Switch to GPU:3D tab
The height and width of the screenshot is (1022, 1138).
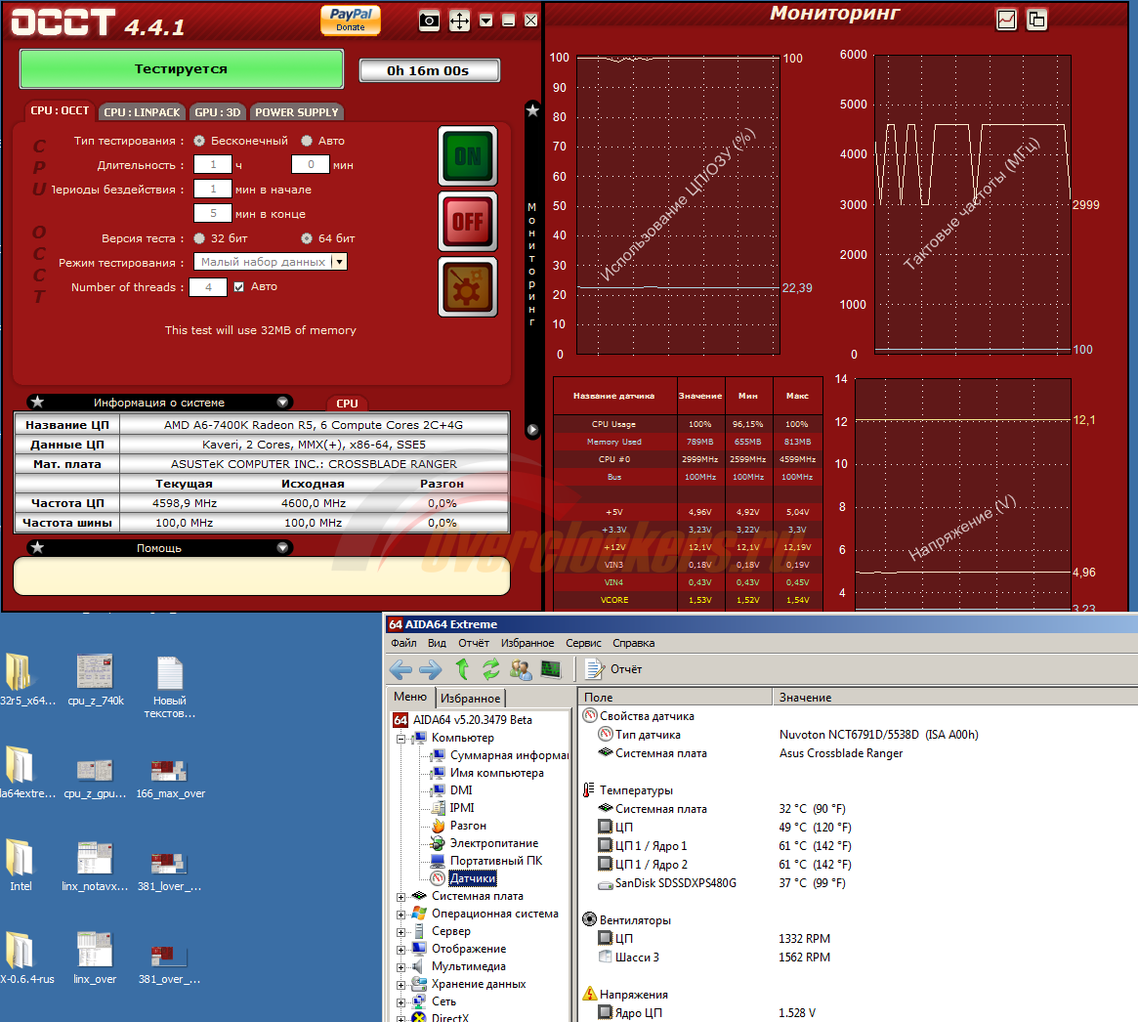(x=217, y=111)
